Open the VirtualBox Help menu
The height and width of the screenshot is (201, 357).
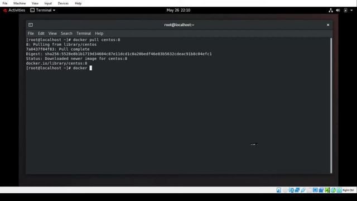[78, 3]
